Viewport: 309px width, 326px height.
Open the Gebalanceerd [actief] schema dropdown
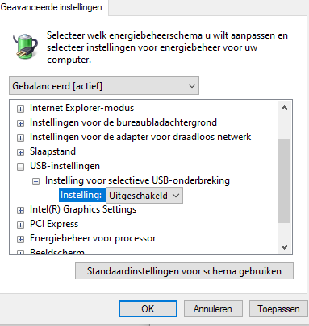[104, 86]
